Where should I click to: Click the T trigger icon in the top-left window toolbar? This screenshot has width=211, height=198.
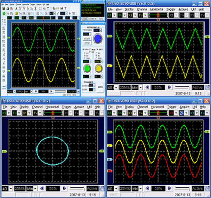point(66,8)
